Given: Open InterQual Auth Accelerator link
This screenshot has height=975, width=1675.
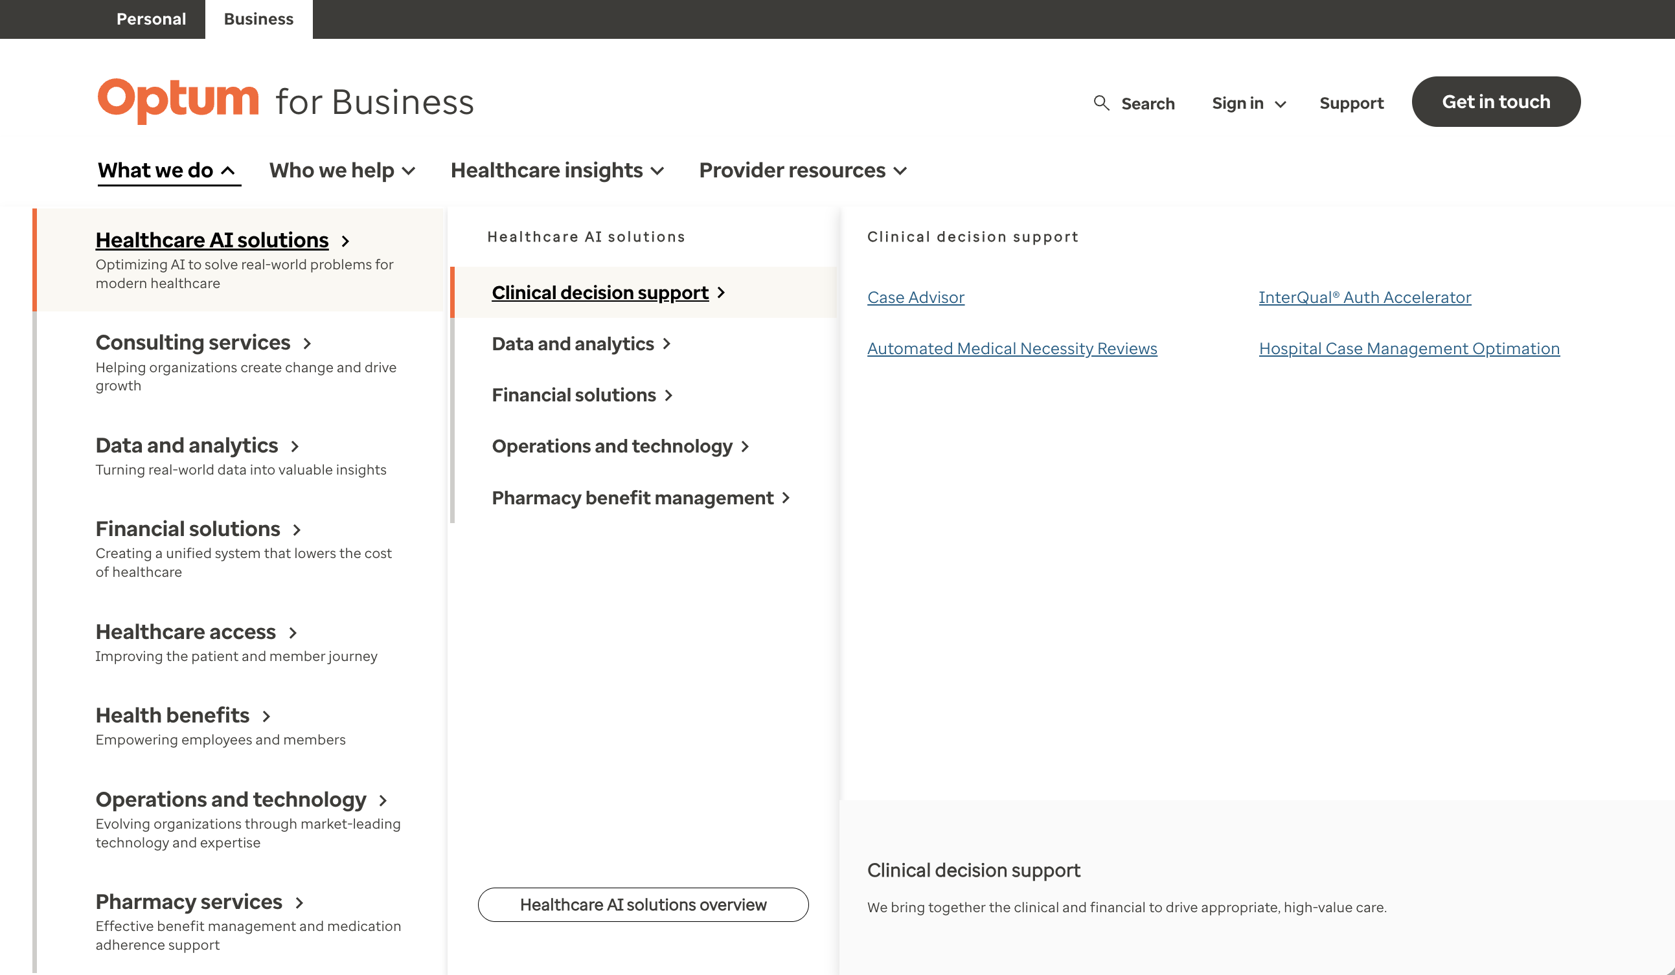Looking at the screenshot, I should 1365,298.
